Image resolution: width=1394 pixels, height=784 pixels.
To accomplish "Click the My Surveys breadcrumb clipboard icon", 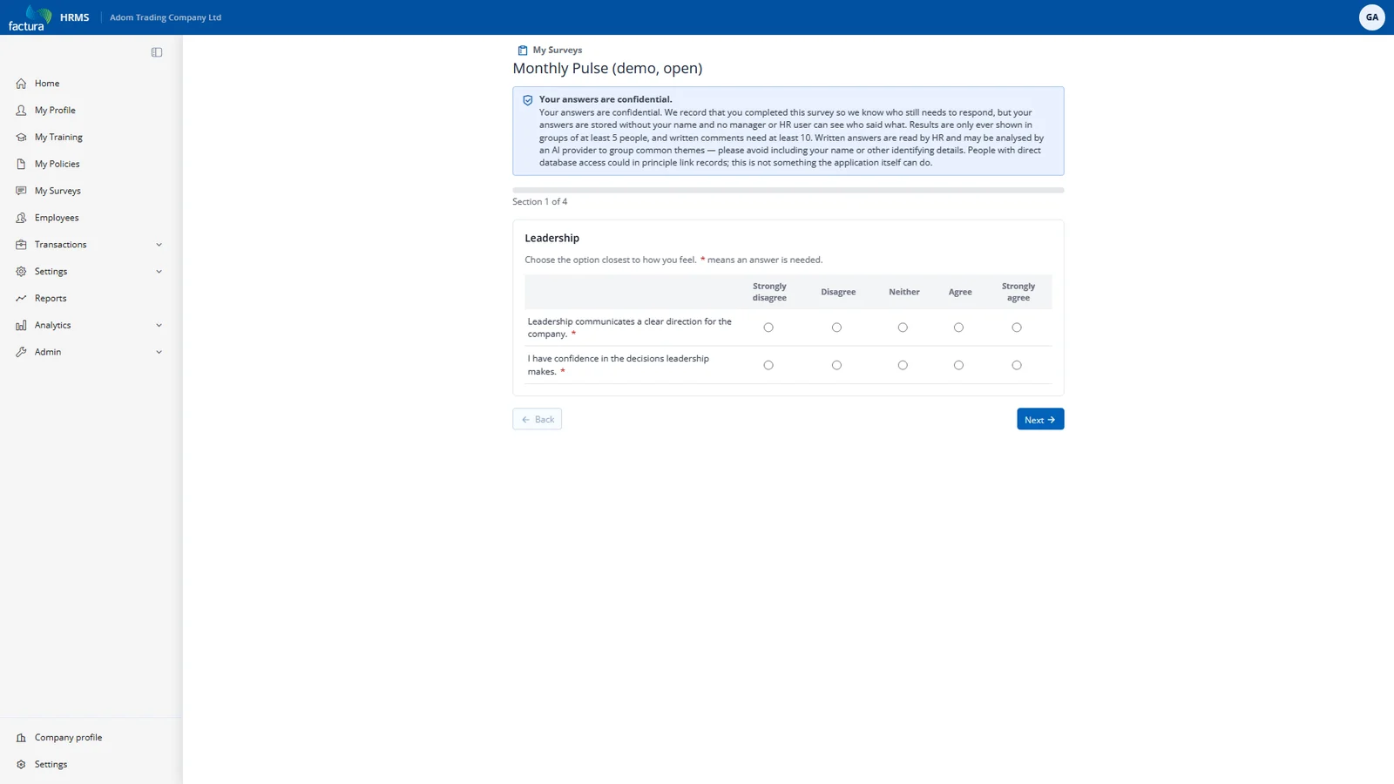I will click(x=523, y=51).
